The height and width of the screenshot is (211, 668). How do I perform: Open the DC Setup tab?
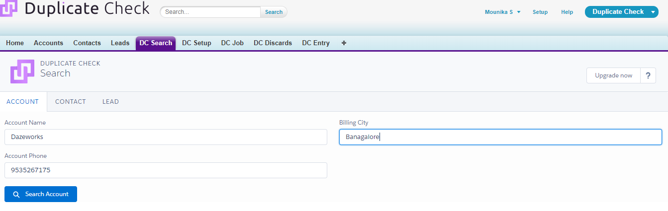point(196,43)
